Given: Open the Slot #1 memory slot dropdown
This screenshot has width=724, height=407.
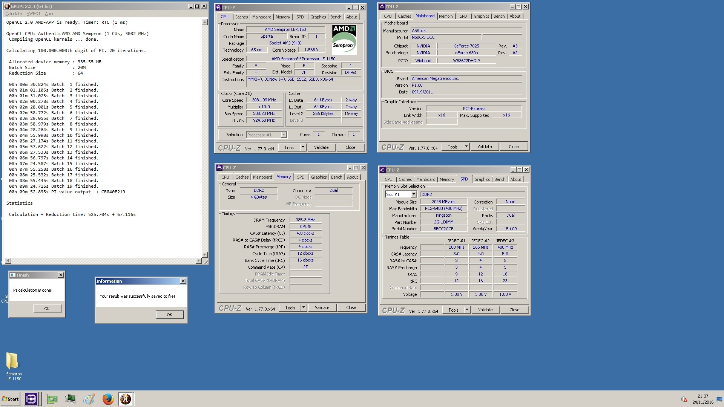Looking at the screenshot, I should pyautogui.click(x=414, y=194).
